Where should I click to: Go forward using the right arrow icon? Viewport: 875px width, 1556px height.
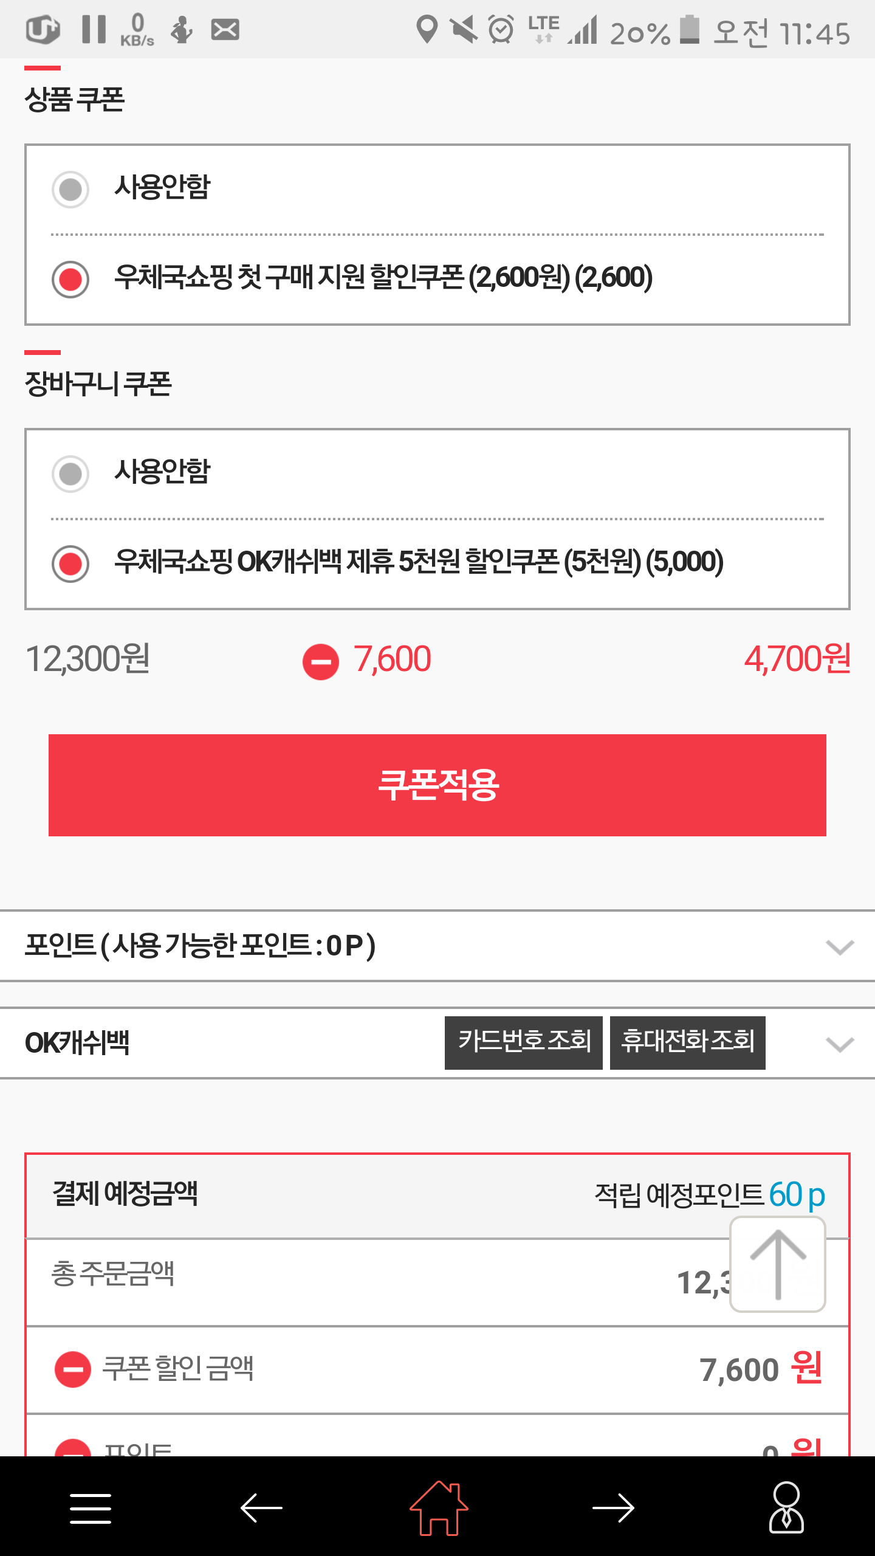pos(613,1508)
